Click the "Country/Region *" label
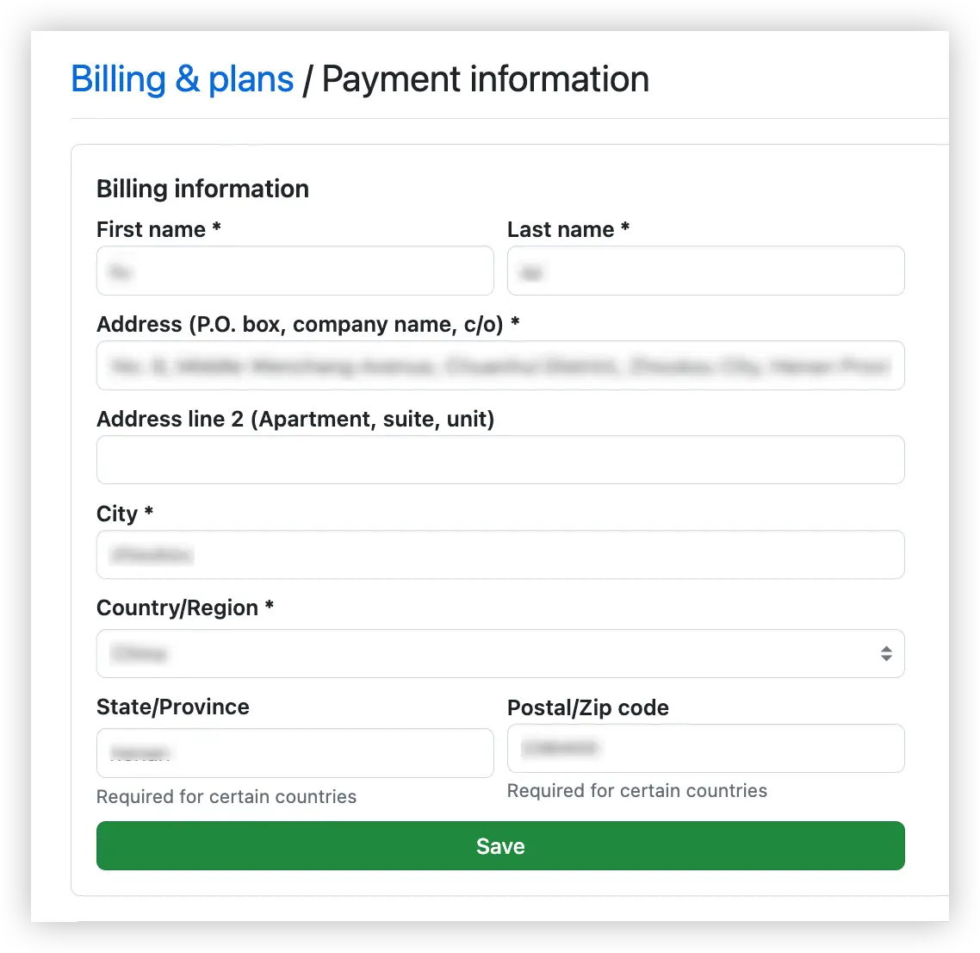The width and height of the screenshot is (980, 953). click(x=185, y=607)
